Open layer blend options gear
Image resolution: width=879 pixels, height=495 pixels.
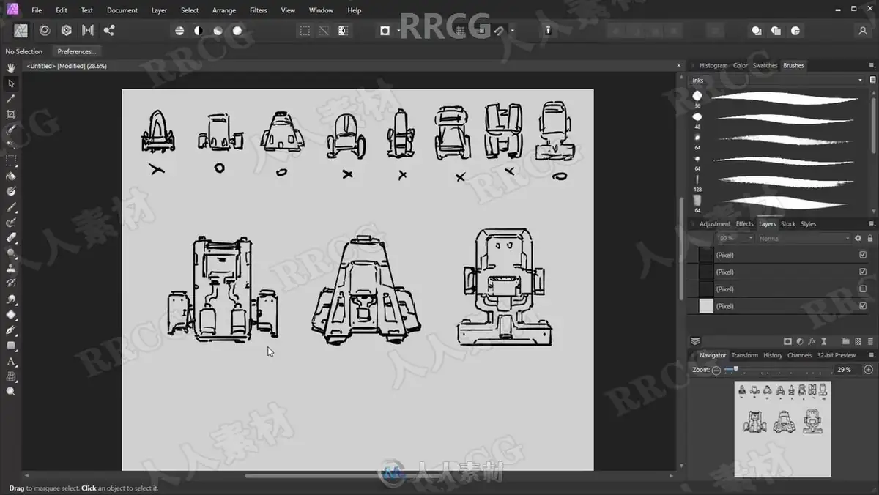[858, 238]
